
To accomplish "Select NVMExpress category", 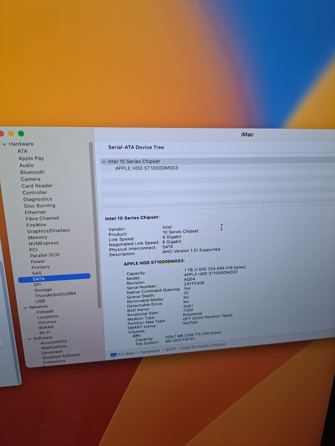I will point(44,243).
